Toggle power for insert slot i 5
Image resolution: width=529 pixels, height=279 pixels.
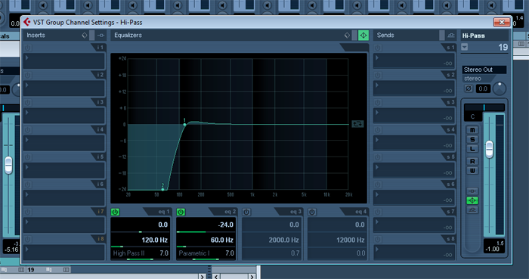(28, 157)
